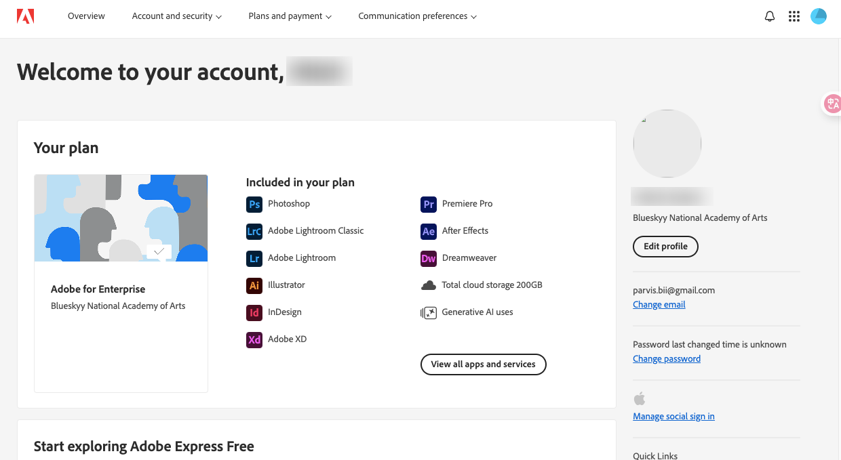Click the After Effects label
The width and height of the screenshot is (841, 460).
point(465,231)
